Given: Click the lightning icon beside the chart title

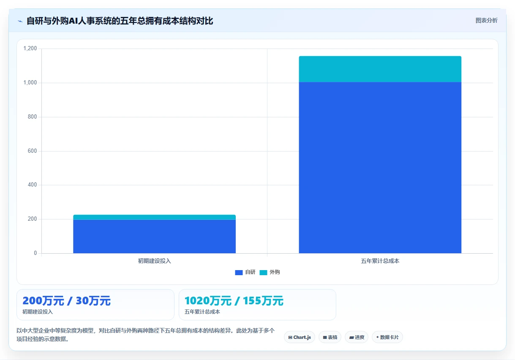Looking at the screenshot, I should (20, 21).
